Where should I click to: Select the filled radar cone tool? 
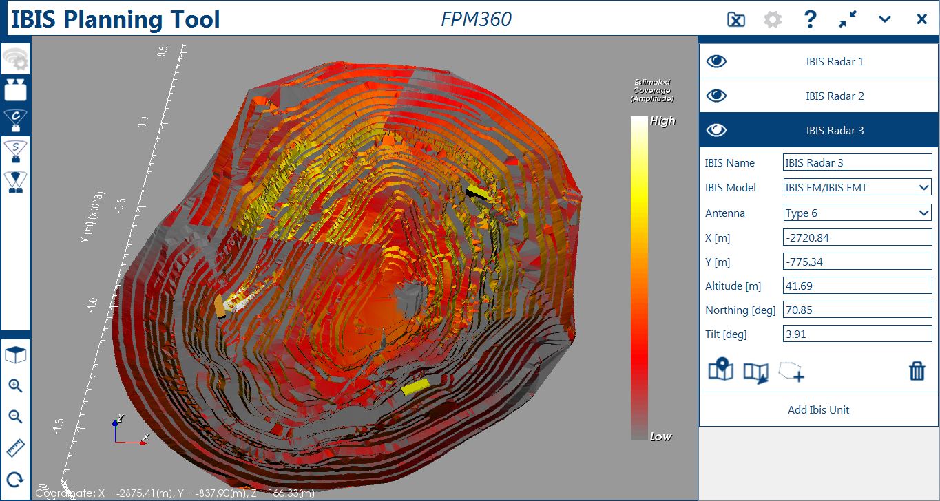click(15, 182)
